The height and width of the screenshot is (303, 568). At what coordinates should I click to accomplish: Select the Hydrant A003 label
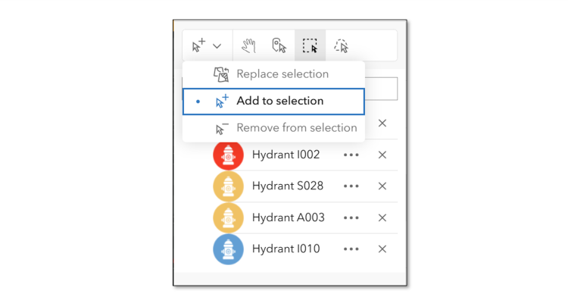(289, 217)
